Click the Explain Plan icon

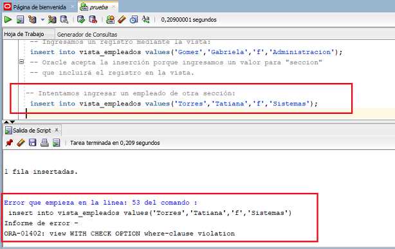(32, 19)
